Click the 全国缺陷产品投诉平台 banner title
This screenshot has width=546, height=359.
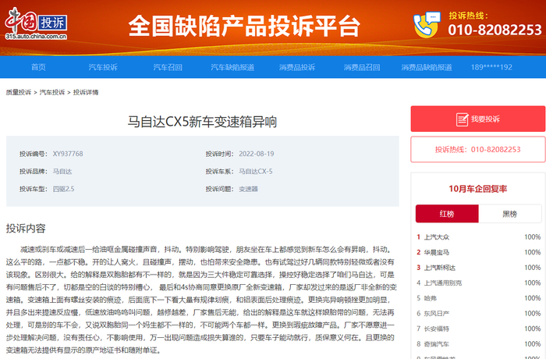pos(244,26)
